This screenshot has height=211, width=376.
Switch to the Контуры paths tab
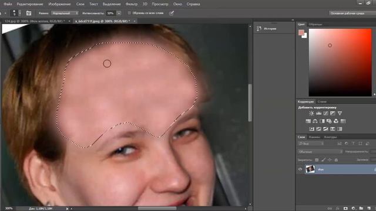coord(330,137)
